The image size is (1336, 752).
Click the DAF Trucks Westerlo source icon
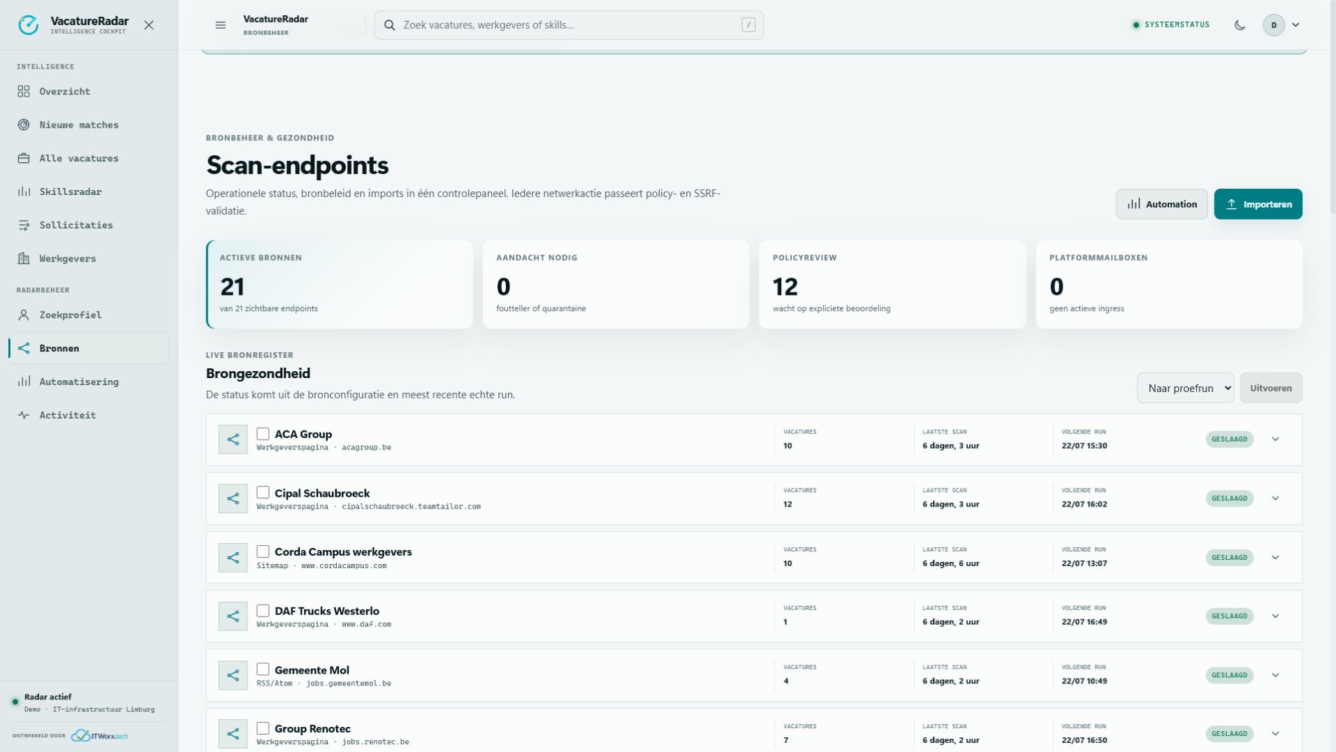pyautogui.click(x=233, y=616)
